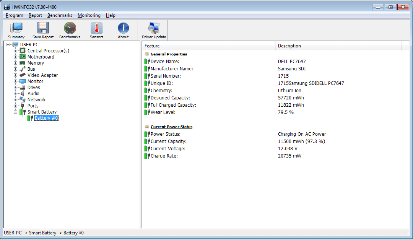Click the Memory module icon
Viewport: 413px width, 239px height.
(23, 63)
